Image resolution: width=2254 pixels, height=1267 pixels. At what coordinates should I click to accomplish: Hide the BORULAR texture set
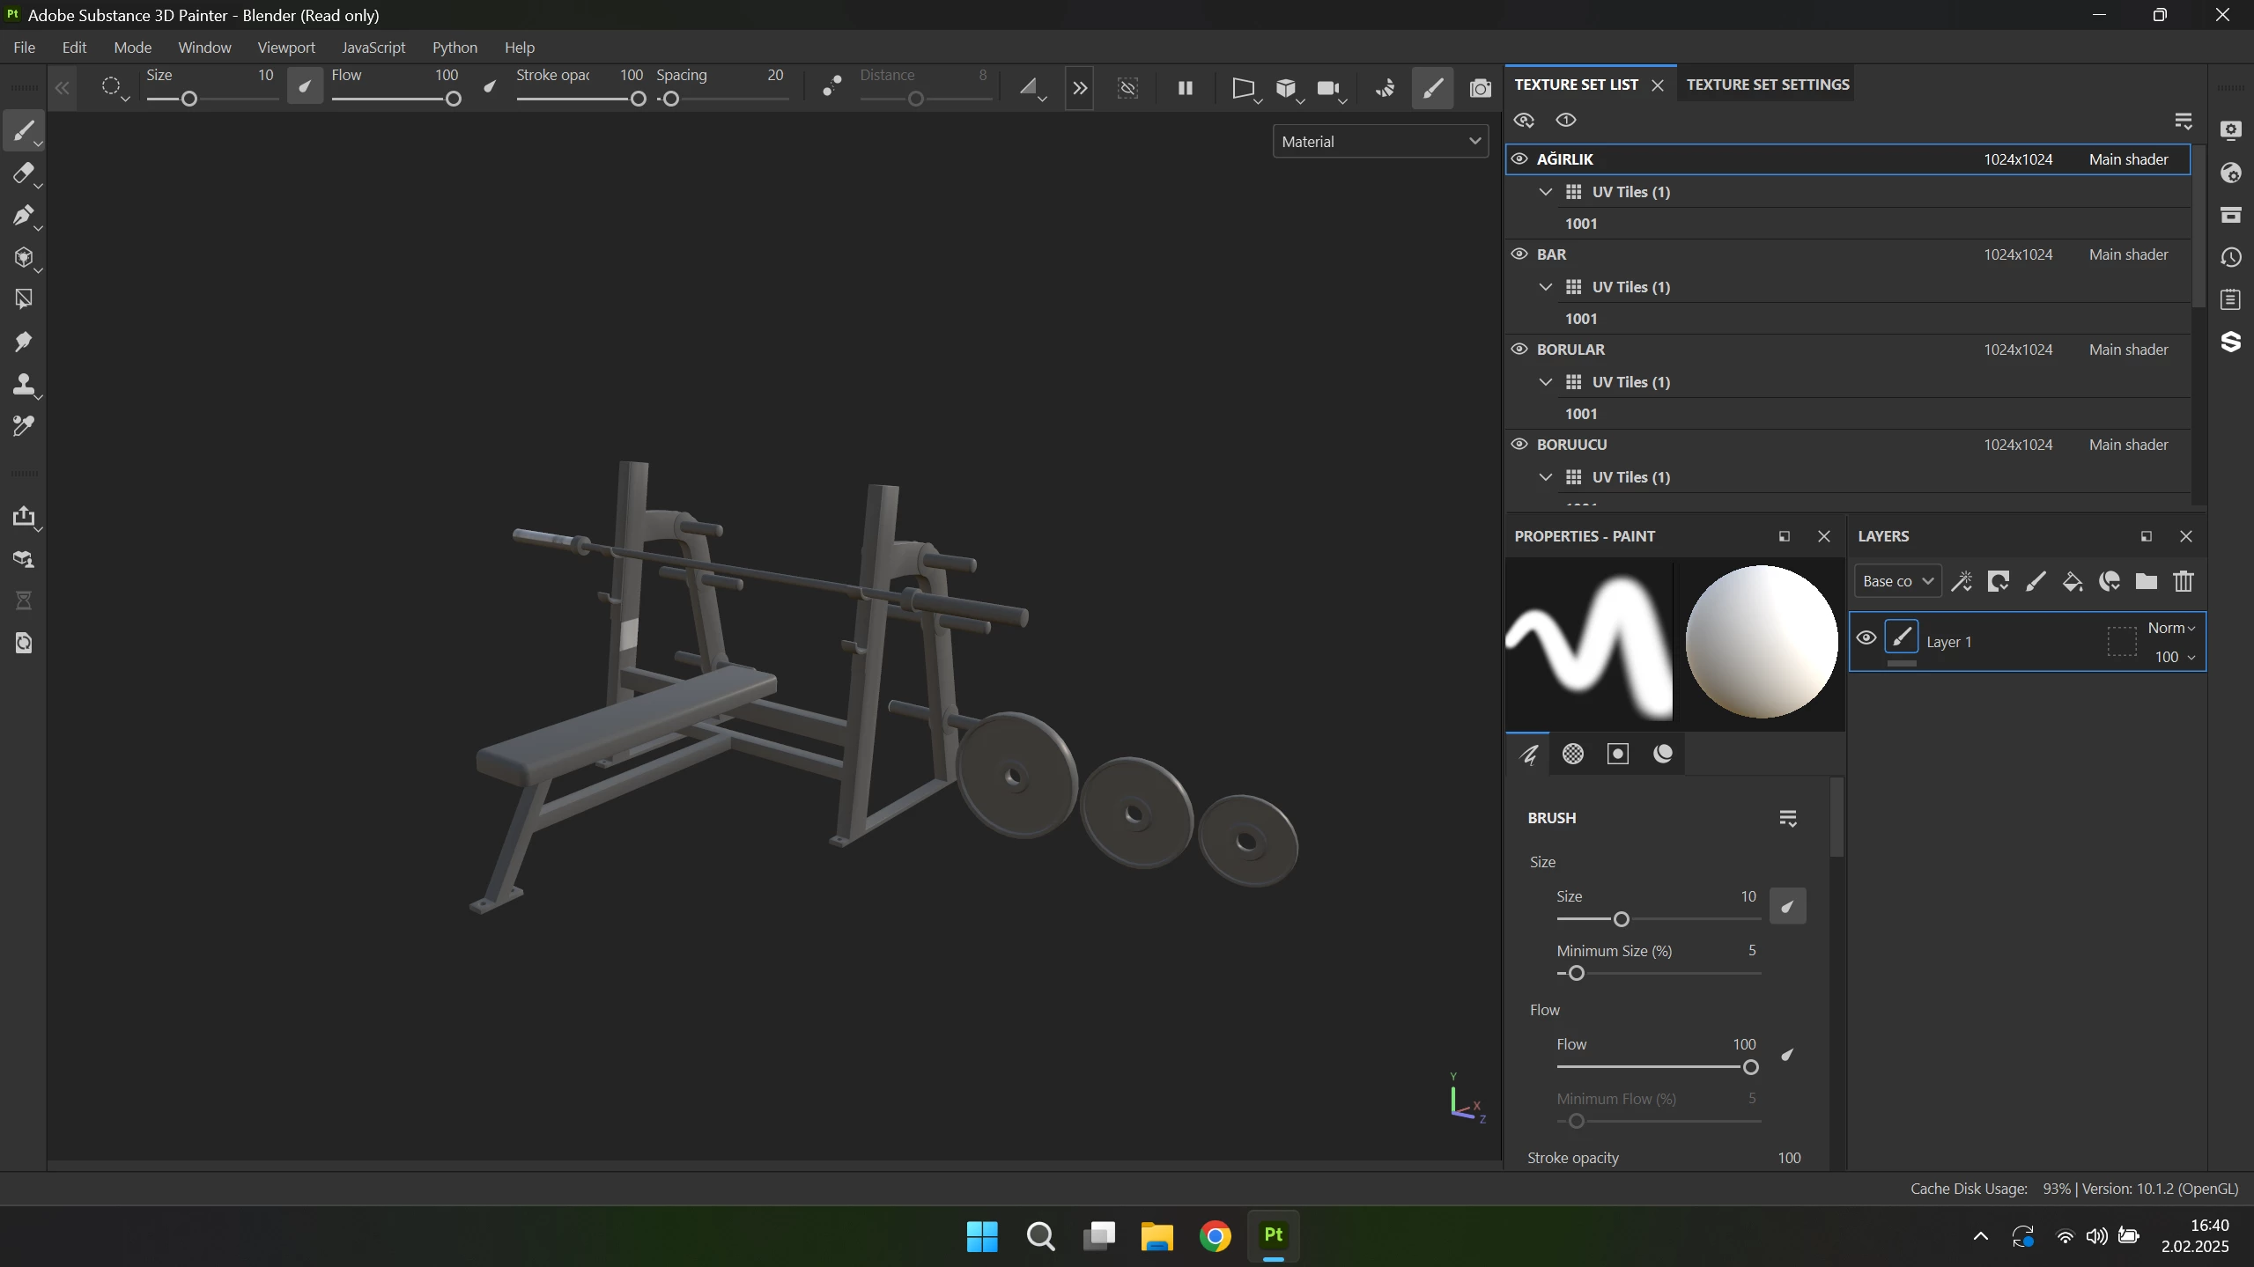1519,350
